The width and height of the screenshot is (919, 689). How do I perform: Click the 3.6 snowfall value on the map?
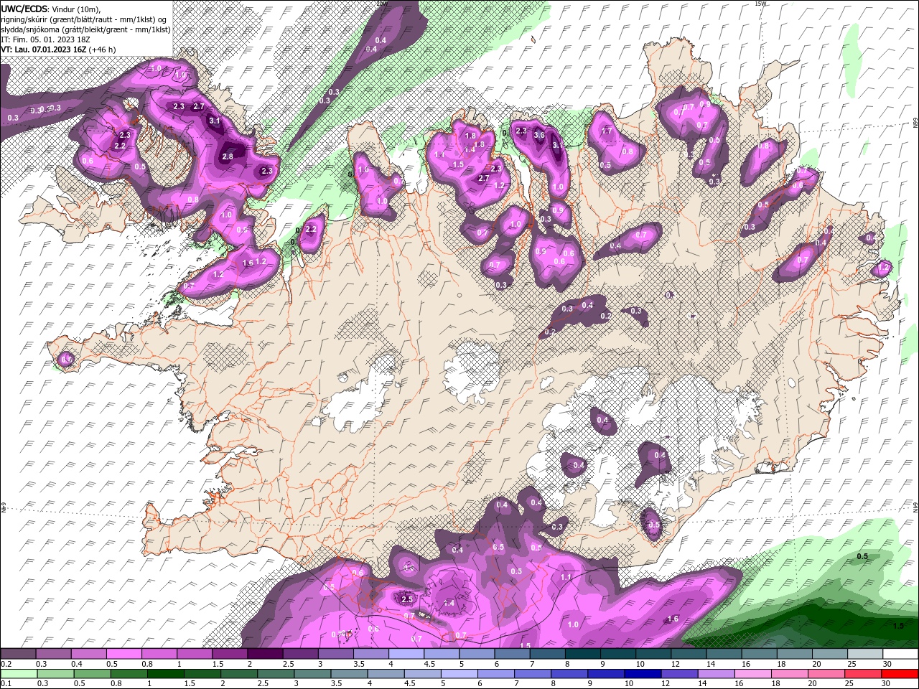[540, 135]
